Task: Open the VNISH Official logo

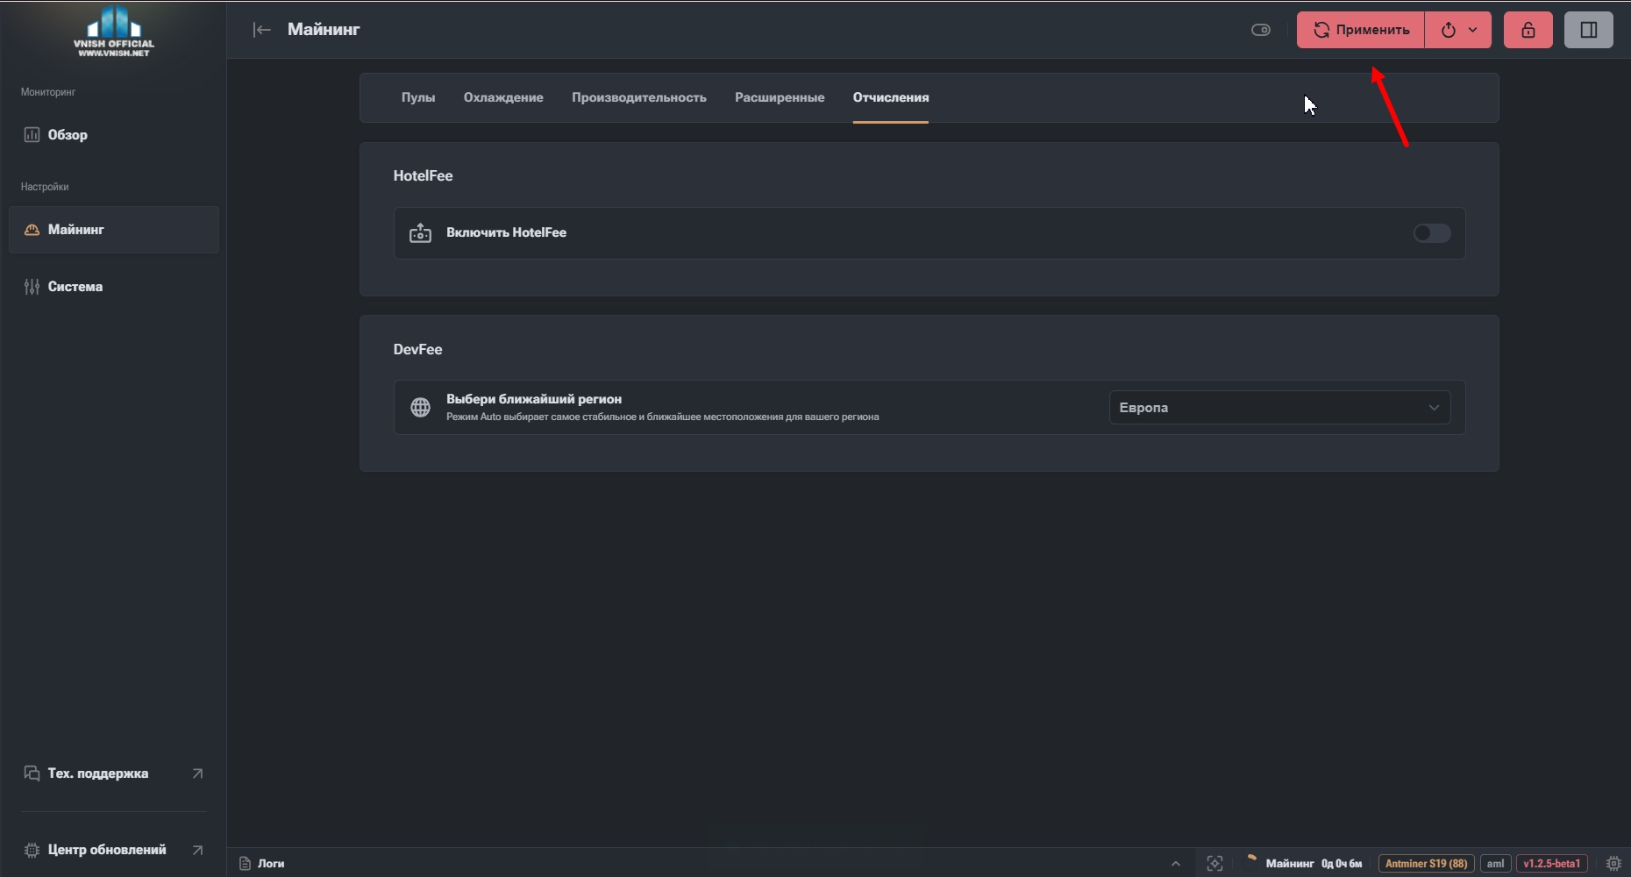Action: (x=114, y=31)
